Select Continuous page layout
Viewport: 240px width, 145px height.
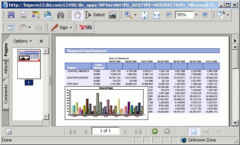pos(206,131)
